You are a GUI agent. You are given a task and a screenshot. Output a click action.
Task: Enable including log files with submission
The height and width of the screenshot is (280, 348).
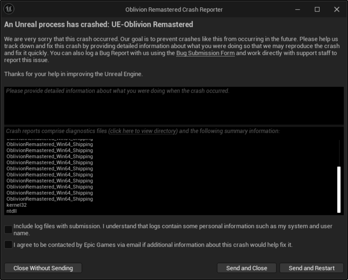point(8,230)
